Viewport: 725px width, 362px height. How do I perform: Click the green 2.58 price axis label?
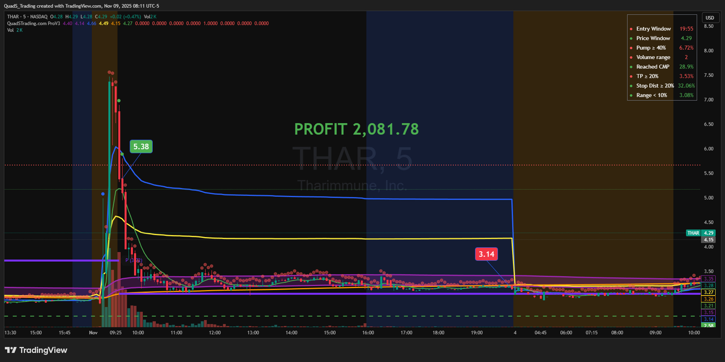(708, 325)
